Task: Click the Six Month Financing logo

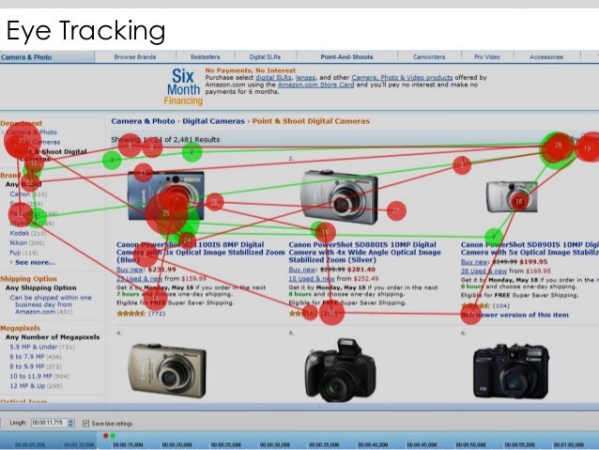Action: (x=183, y=86)
